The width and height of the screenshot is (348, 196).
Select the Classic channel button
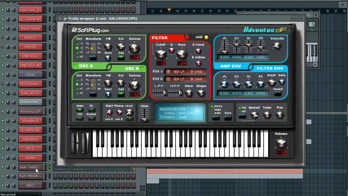(x=30, y=74)
